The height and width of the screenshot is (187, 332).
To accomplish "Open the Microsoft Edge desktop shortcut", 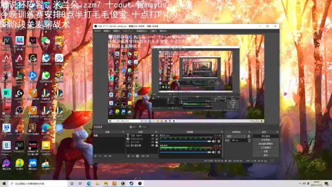I will pyautogui.click(x=46, y=130).
